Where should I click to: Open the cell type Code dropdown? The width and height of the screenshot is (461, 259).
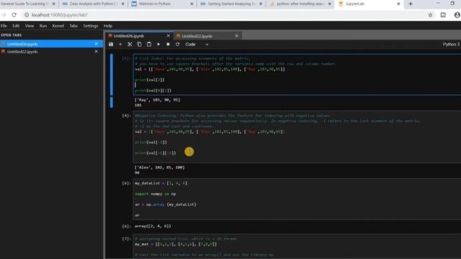click(x=197, y=45)
